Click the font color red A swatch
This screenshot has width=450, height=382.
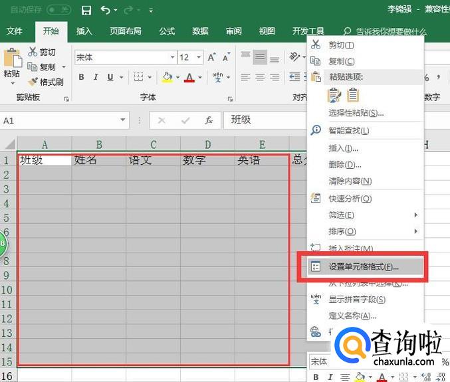click(x=189, y=77)
